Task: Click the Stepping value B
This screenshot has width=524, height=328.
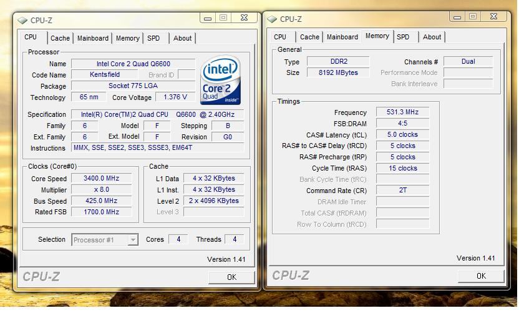Action: (x=228, y=126)
